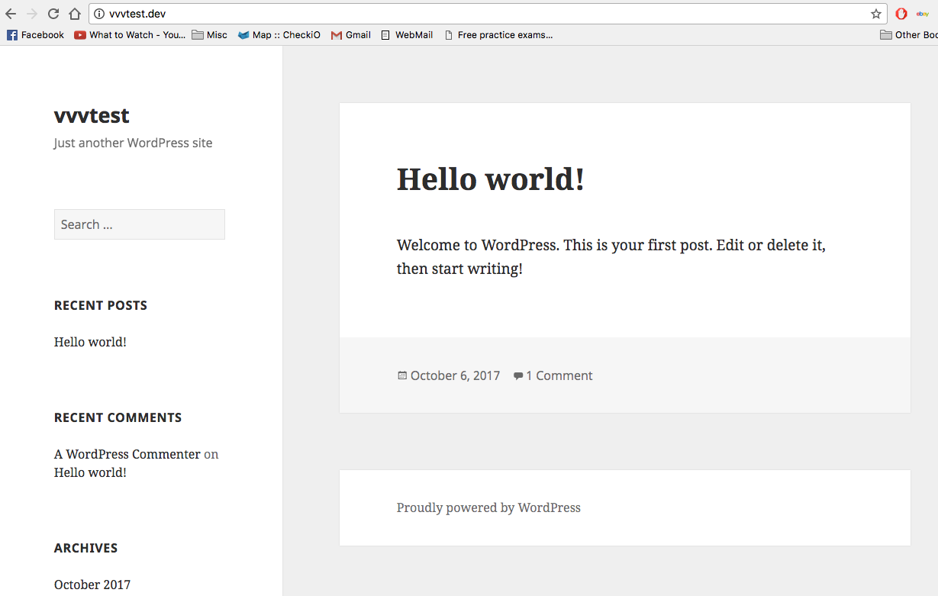The width and height of the screenshot is (938, 596).
Task: Click the Opera extension icon
Action: pyautogui.click(x=901, y=13)
